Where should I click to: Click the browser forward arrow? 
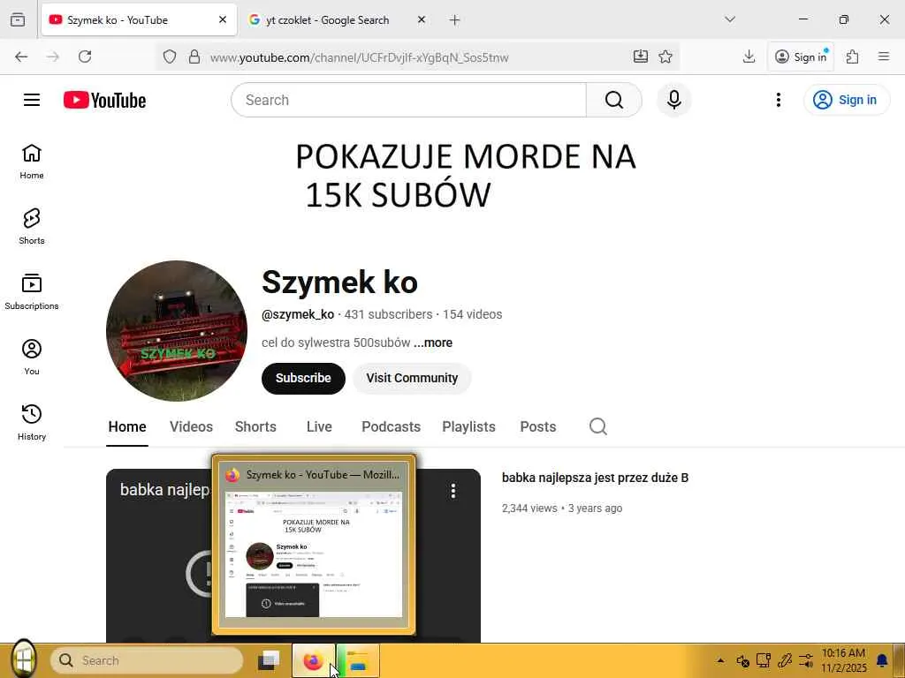point(53,56)
